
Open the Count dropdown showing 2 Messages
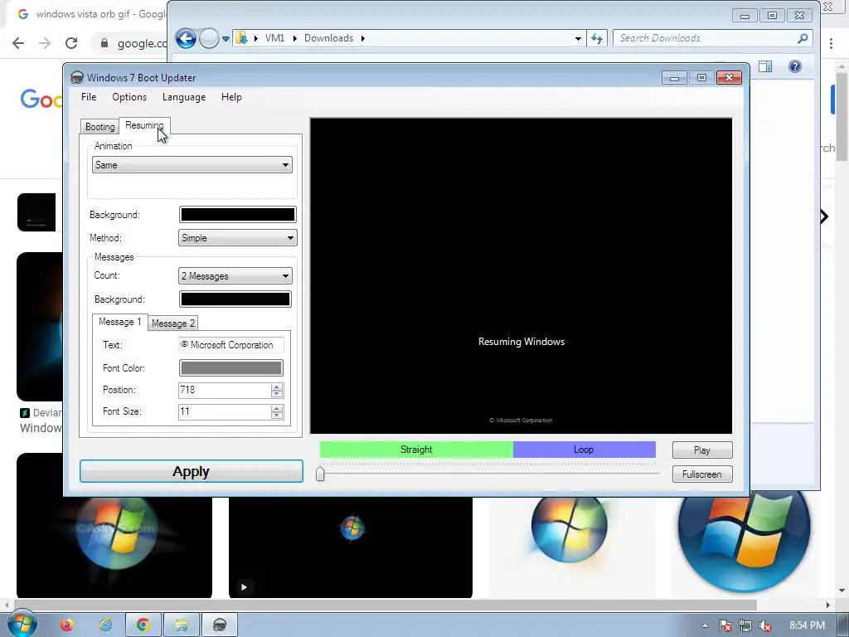pos(235,275)
